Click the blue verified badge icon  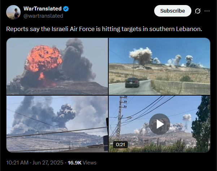click(66, 9)
